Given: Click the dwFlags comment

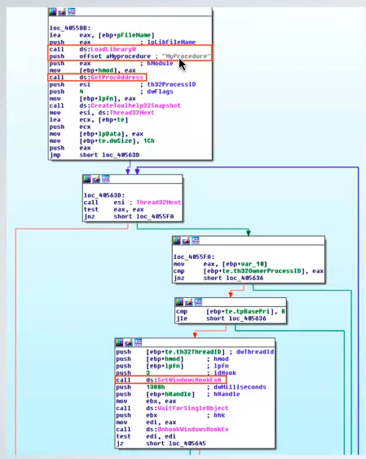Looking at the screenshot, I should [x=160, y=91].
